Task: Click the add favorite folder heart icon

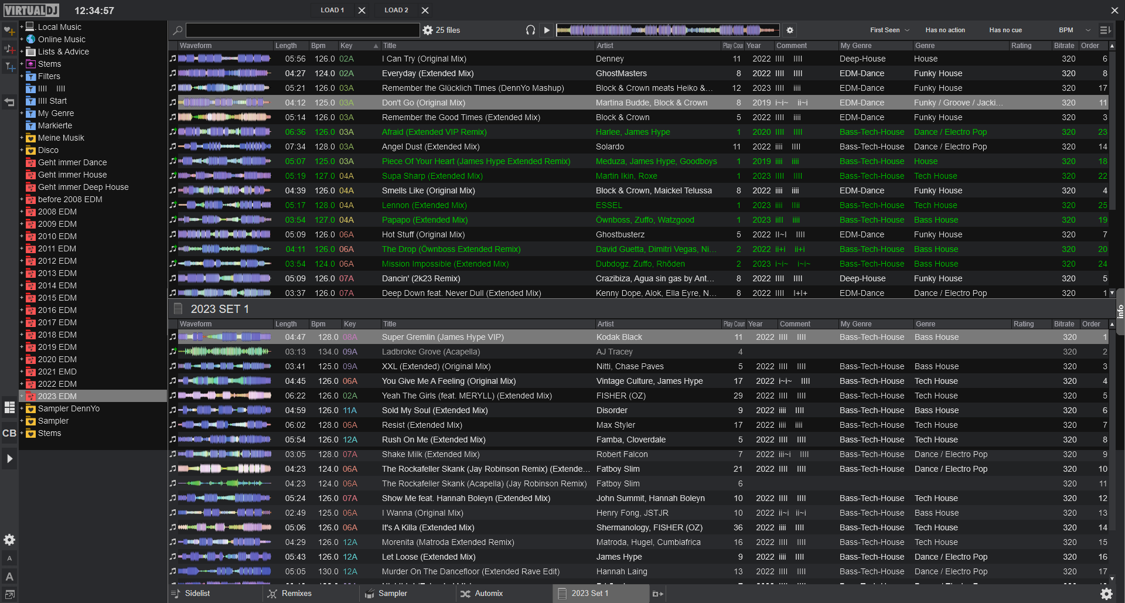Action: [9, 30]
